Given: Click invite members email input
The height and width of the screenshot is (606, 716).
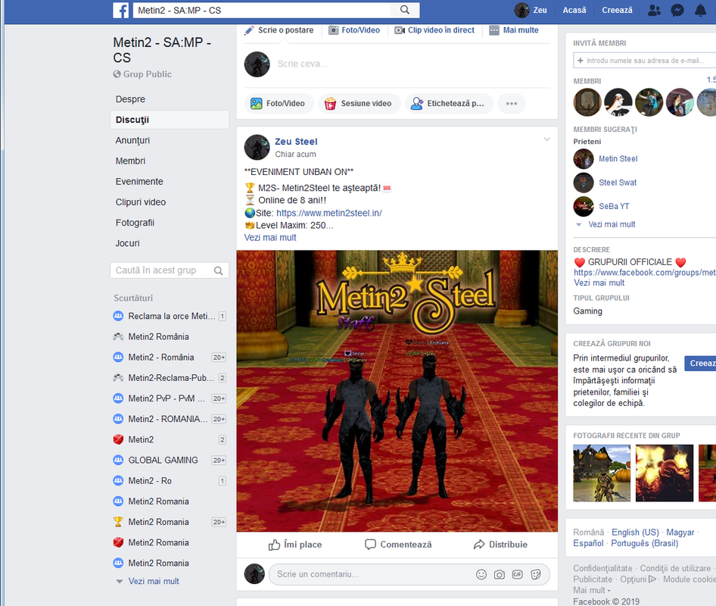Looking at the screenshot, I should [645, 61].
